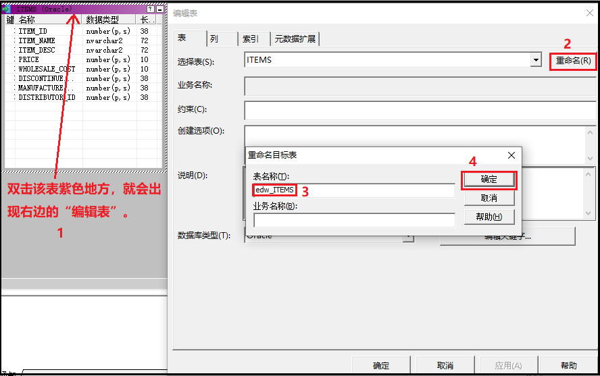Click up arrow of 说明 scrollbar
Viewport: 600px width, 376px height.
tap(589, 174)
